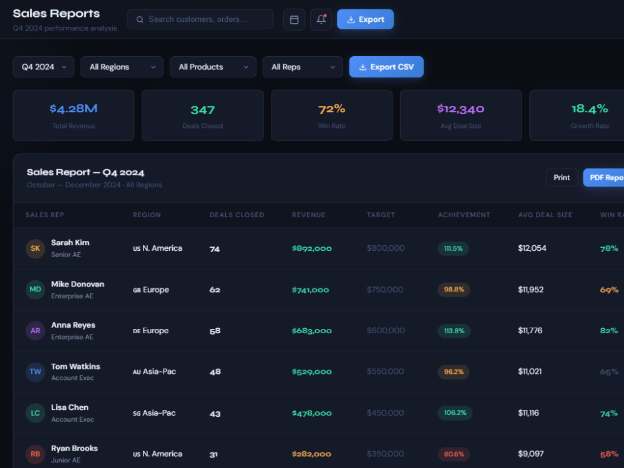Focus the Search customers, orders field
This screenshot has height=468, width=624.
(200, 19)
